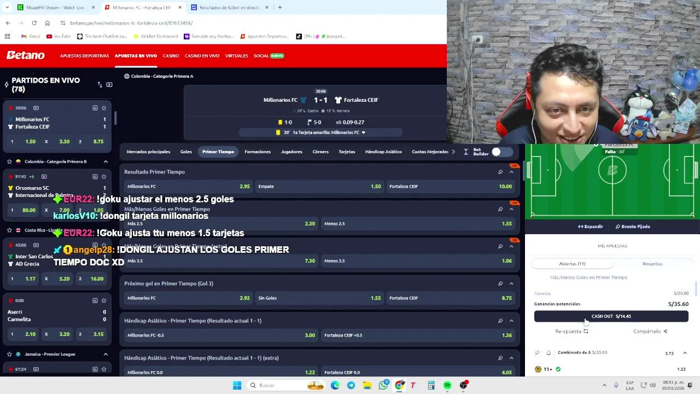Open Apuestas Deportivas in top navigation
The height and width of the screenshot is (394, 700).
tap(84, 56)
